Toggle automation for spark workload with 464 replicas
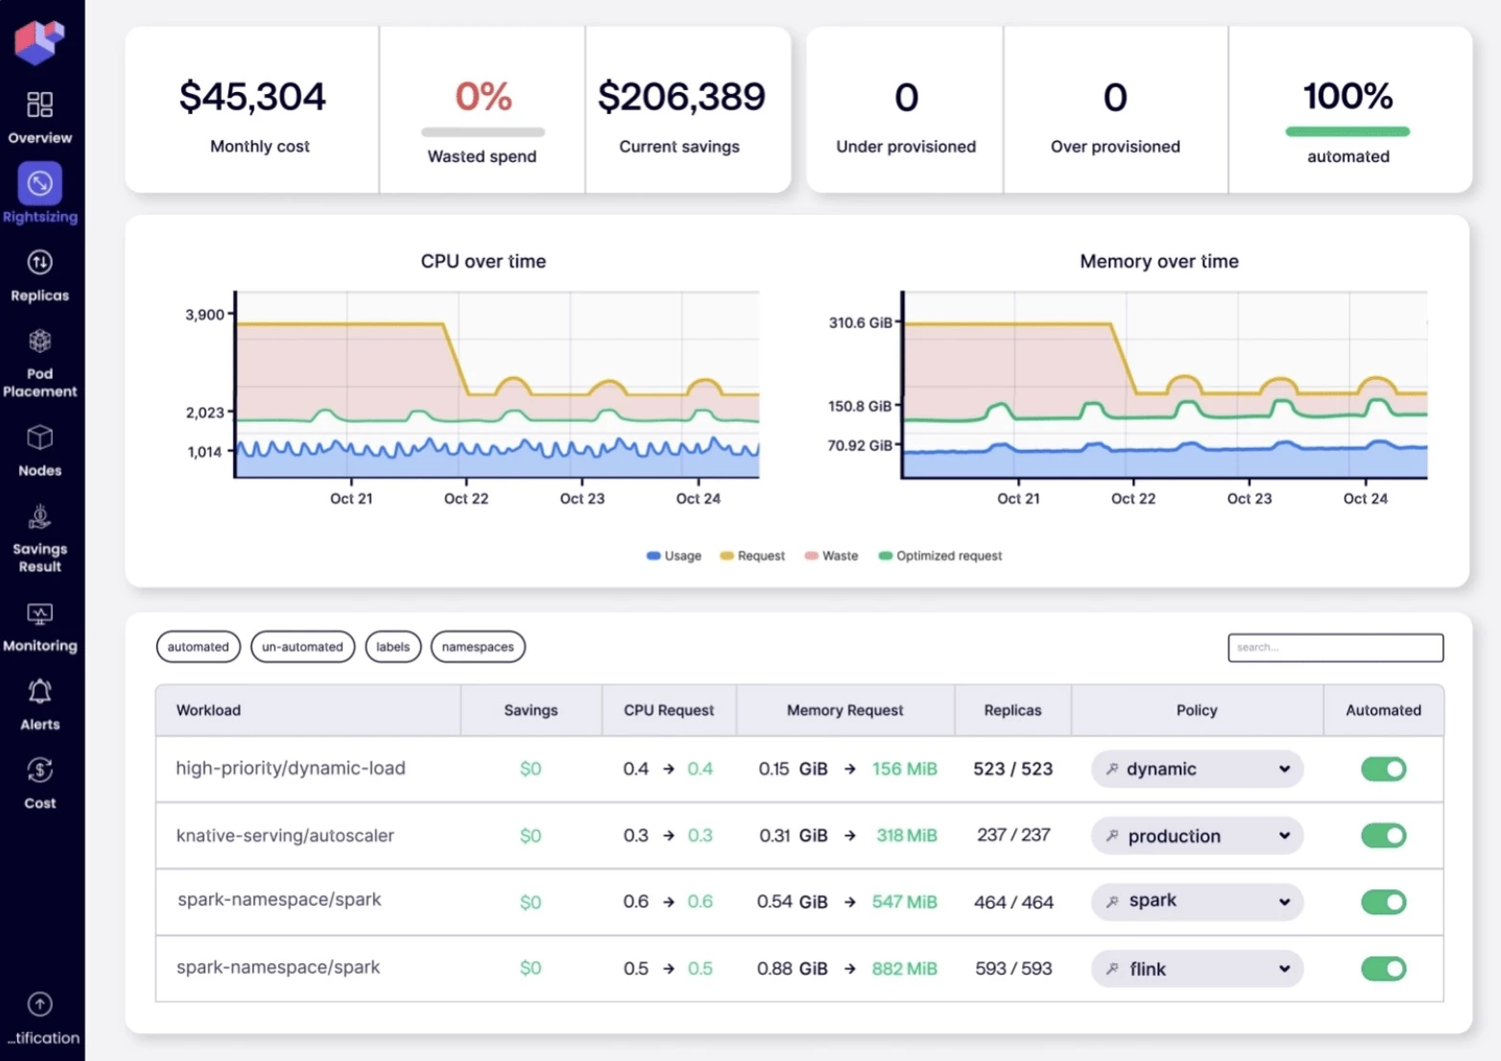The height and width of the screenshot is (1061, 1501). pos(1383,902)
